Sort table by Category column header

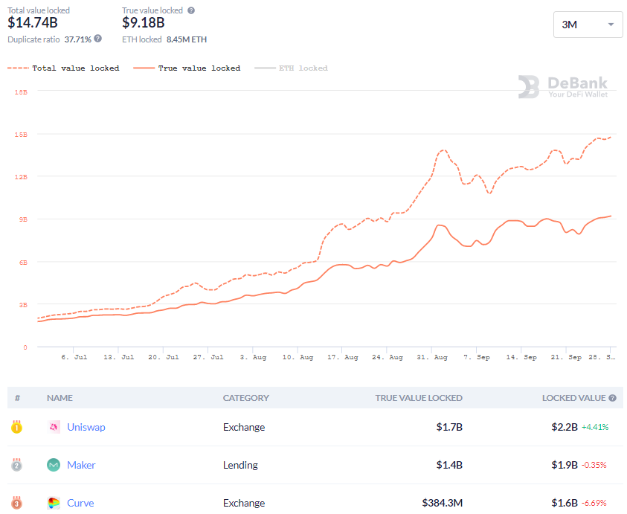click(245, 398)
